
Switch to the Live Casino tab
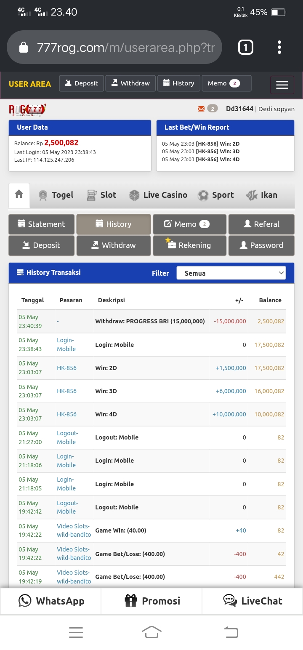158,195
